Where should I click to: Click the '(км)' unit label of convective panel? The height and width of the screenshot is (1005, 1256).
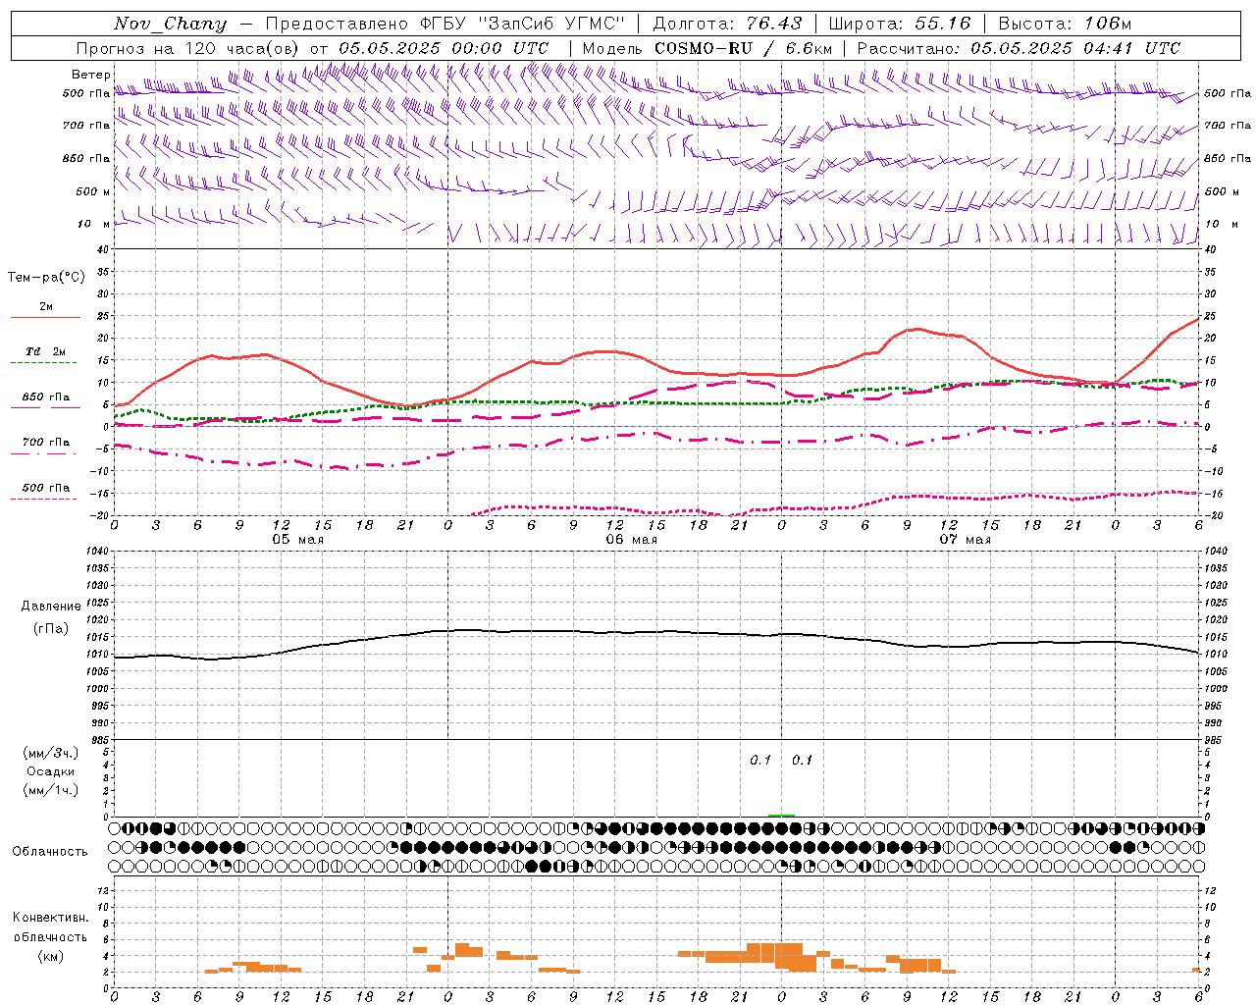(x=50, y=956)
